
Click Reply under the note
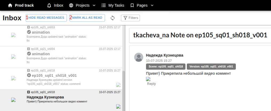click(151, 84)
